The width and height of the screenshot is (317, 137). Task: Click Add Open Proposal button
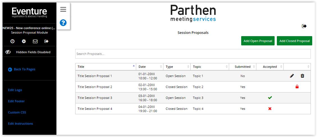(x=258, y=41)
